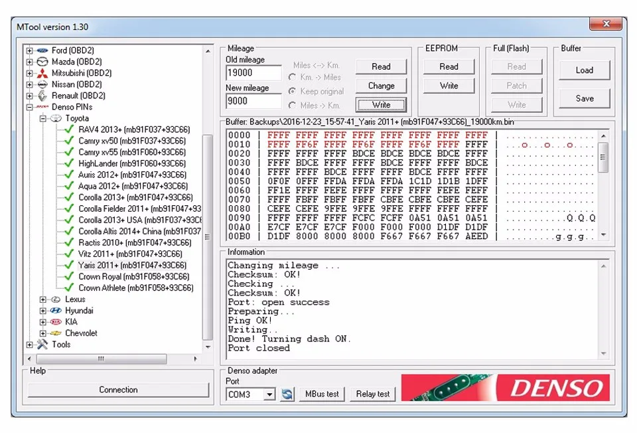Load a buffer file
The height and width of the screenshot is (433, 637).
pyautogui.click(x=585, y=70)
